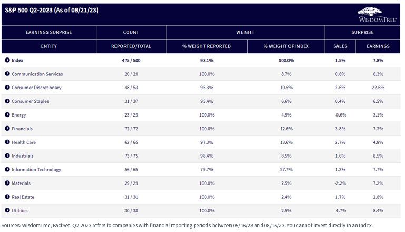The height and width of the screenshot is (232, 405).
Task: Click the Consumer Discretionary 22.6% earnings value
Action: (378, 88)
